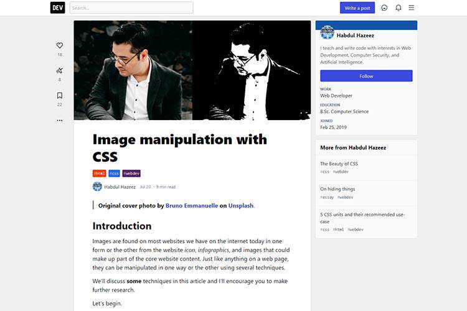
Task: Click author avatar beside Habdul Hazeez byline
Action: [97, 187]
